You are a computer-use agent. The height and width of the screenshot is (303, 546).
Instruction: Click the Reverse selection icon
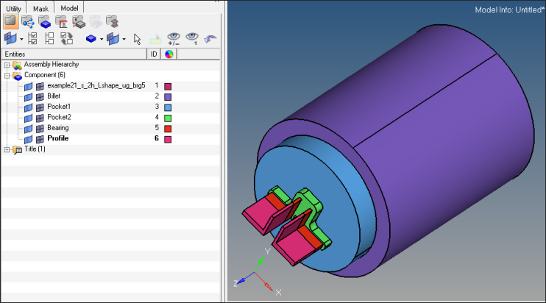tap(66, 38)
